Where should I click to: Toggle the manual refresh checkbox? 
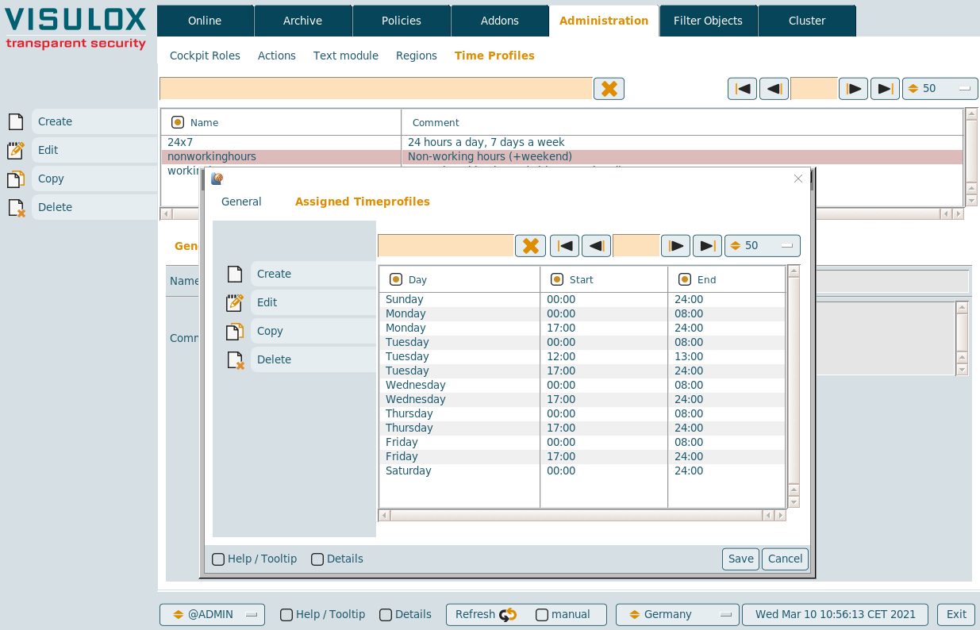[542, 615]
